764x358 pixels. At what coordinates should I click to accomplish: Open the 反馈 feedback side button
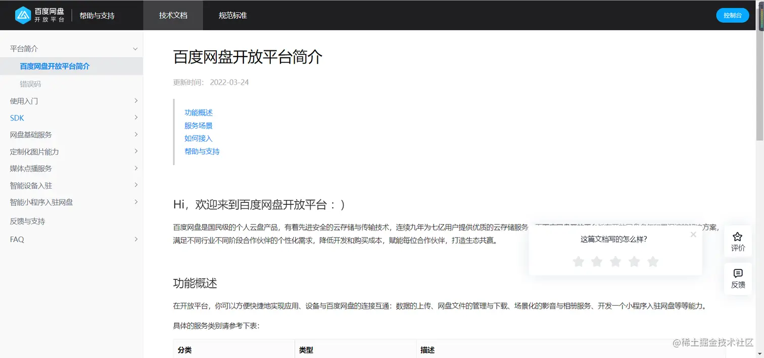click(x=738, y=278)
